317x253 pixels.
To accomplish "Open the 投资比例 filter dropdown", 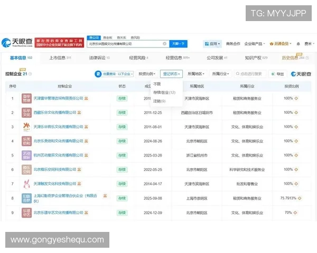I will (147, 74).
